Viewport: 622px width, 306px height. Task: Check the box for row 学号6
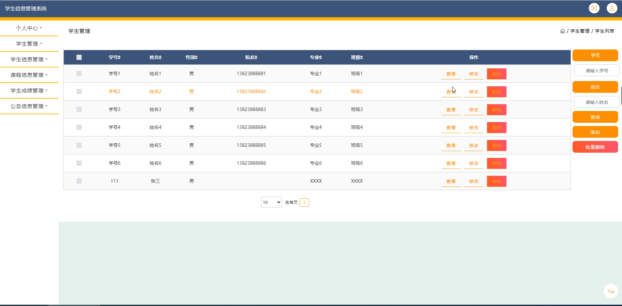79,163
